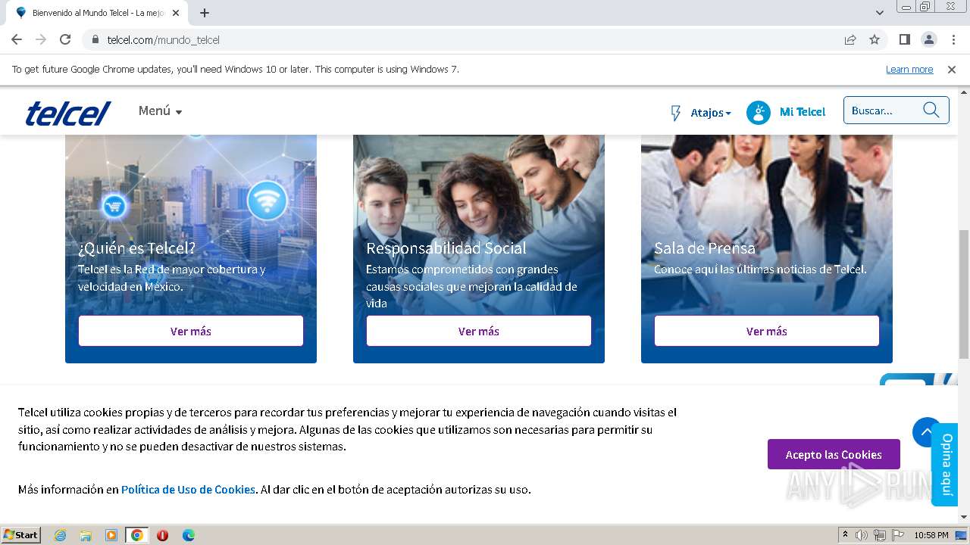Accept cookies with Acepto las Cookies
This screenshot has width=970, height=545.
click(834, 454)
